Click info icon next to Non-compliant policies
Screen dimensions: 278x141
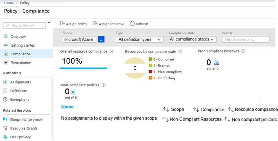pos(103,85)
